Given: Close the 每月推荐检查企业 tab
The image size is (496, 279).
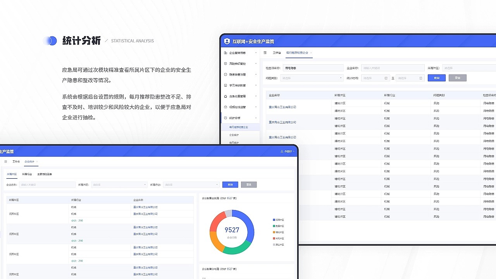Looking at the screenshot, I should click(311, 53).
